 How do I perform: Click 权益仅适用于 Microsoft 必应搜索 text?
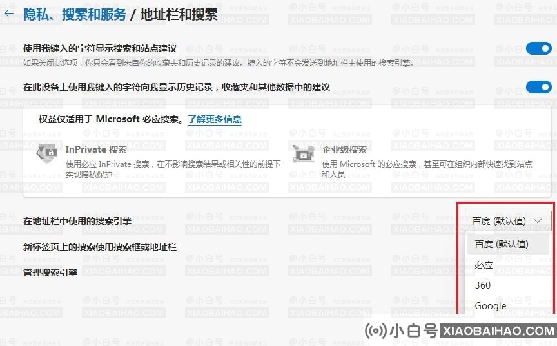[111, 119]
